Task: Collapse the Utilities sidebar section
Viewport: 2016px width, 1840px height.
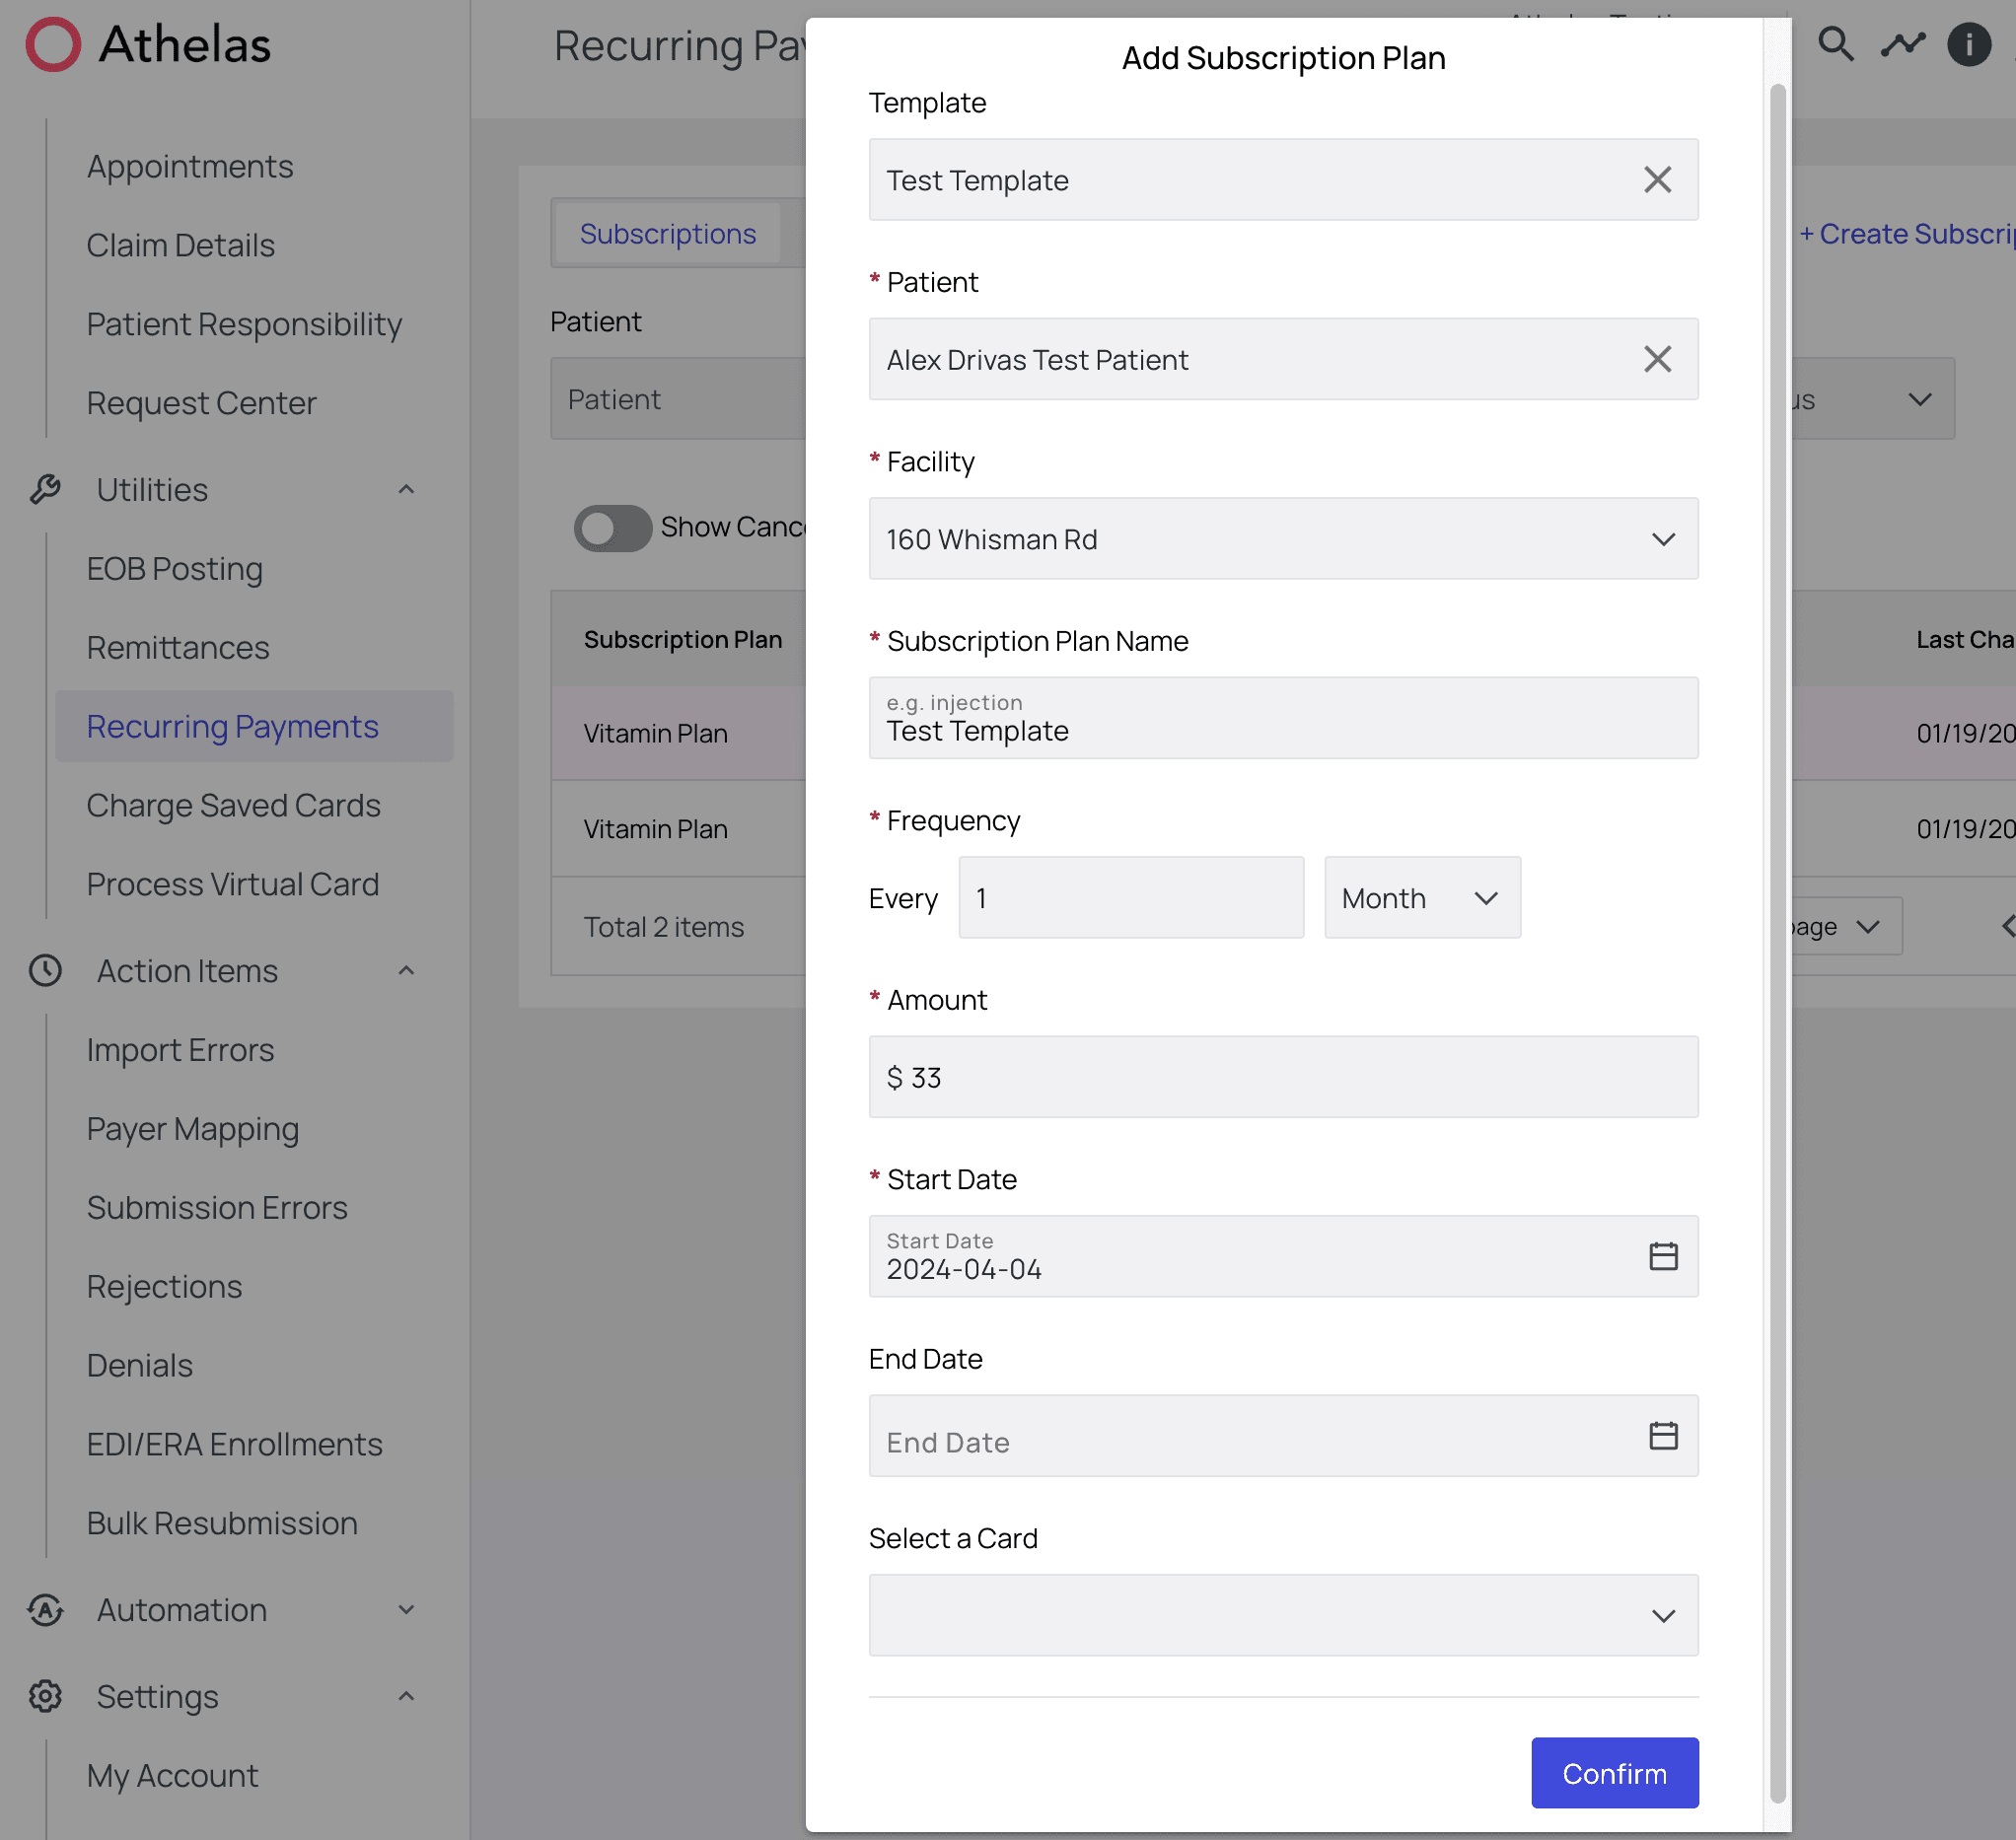Action: tap(406, 490)
